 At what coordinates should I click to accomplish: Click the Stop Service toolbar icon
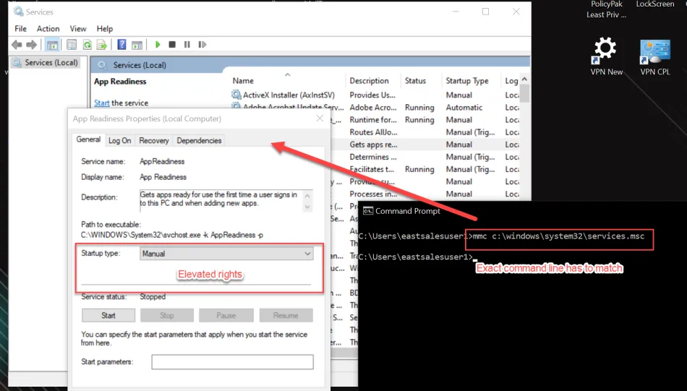172,45
